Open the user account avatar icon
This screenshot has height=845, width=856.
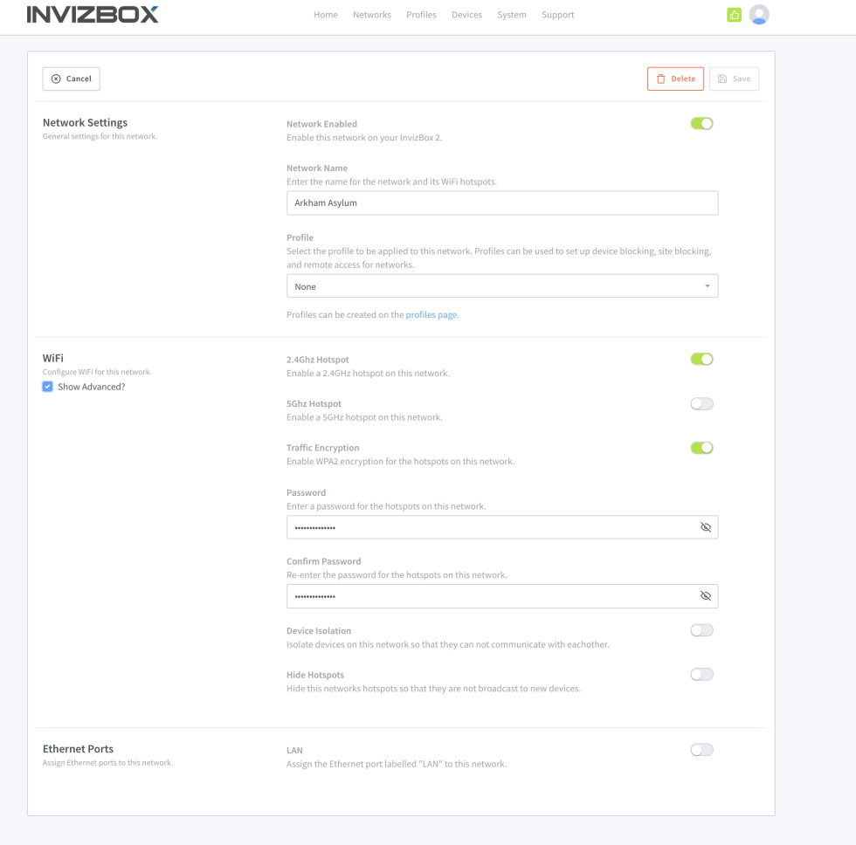[x=759, y=14]
